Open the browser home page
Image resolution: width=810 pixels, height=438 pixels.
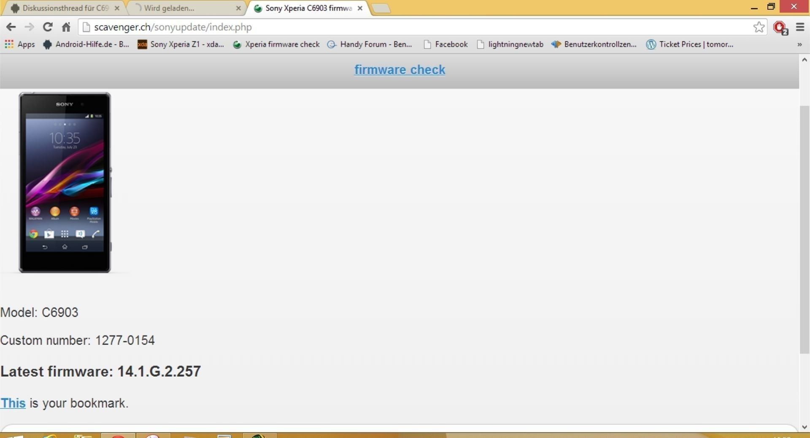tap(66, 27)
